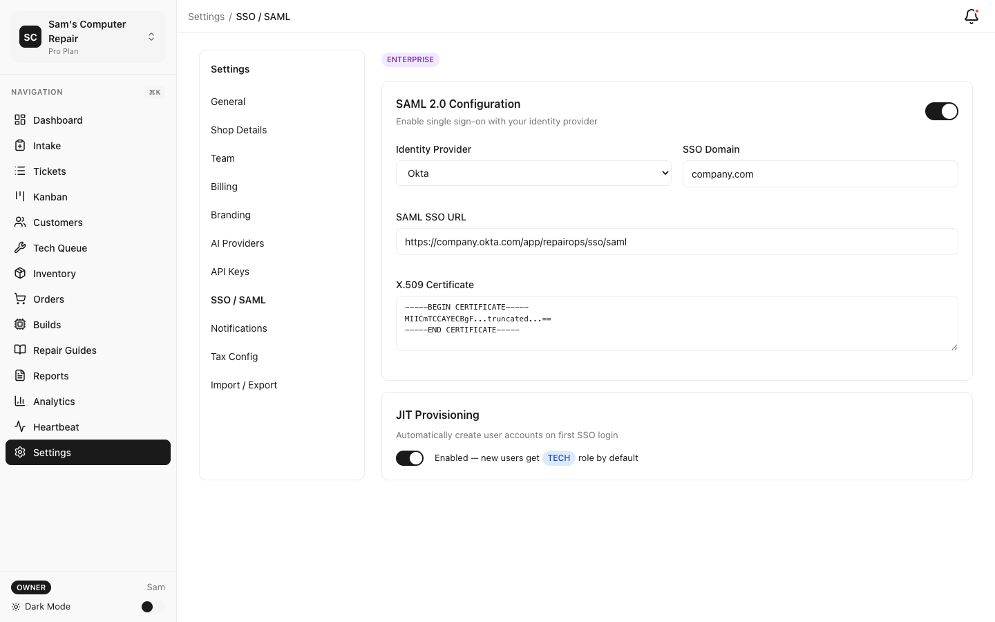Image resolution: width=995 pixels, height=622 pixels.
Task: Open the Dashboard from the sidebar
Action: [x=21, y=120]
